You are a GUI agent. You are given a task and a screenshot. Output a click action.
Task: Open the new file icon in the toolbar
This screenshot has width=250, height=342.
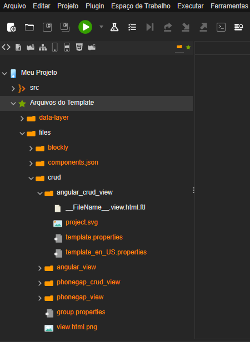click(x=11, y=27)
